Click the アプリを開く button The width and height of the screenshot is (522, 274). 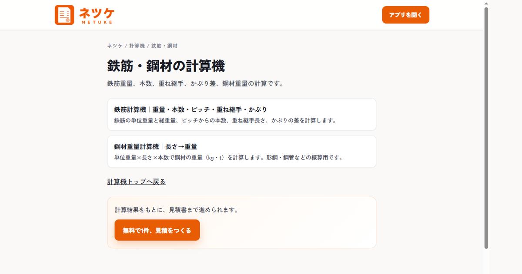pos(405,15)
